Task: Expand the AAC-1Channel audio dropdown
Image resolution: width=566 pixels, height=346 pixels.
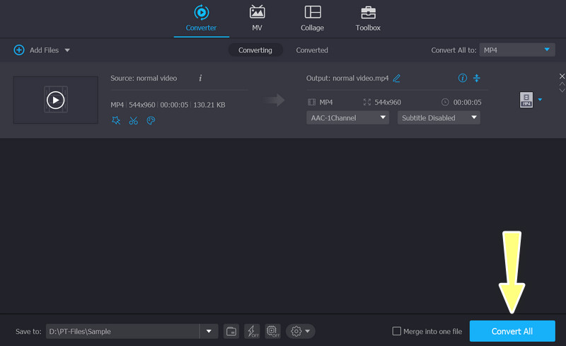Action: click(347, 118)
